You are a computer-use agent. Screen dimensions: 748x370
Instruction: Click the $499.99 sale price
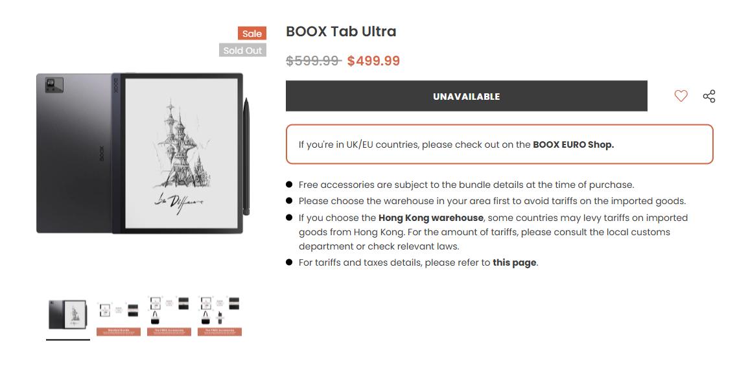click(x=373, y=61)
